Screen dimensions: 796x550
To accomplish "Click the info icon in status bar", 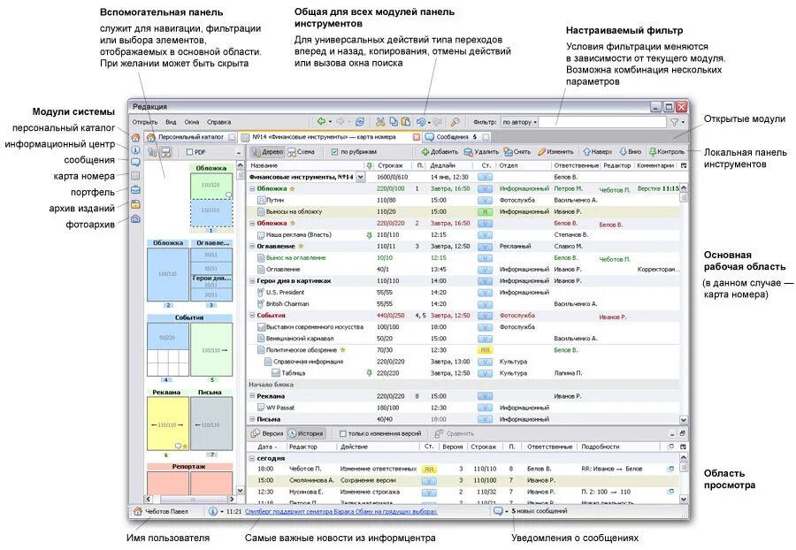I will [213, 511].
